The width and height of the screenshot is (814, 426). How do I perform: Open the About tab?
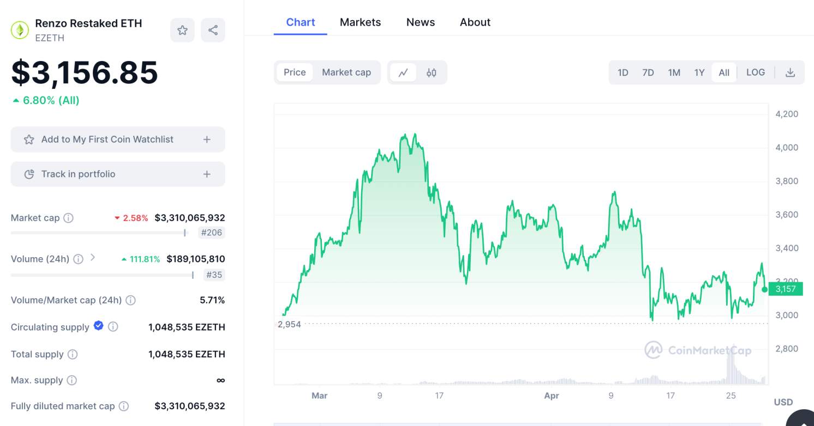(x=475, y=22)
